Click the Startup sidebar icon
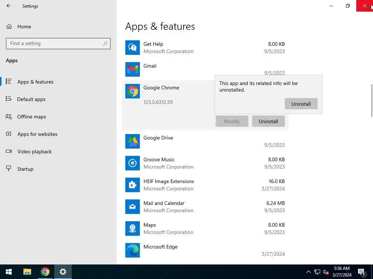 [9, 169]
